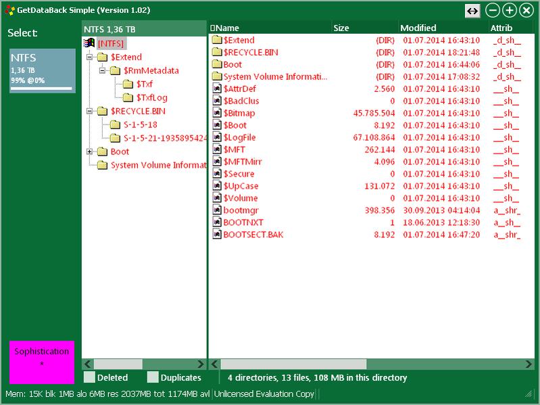Click the plus circle button in title bar
Viewport: 540px width, 405px height.
pyautogui.click(x=510, y=10)
